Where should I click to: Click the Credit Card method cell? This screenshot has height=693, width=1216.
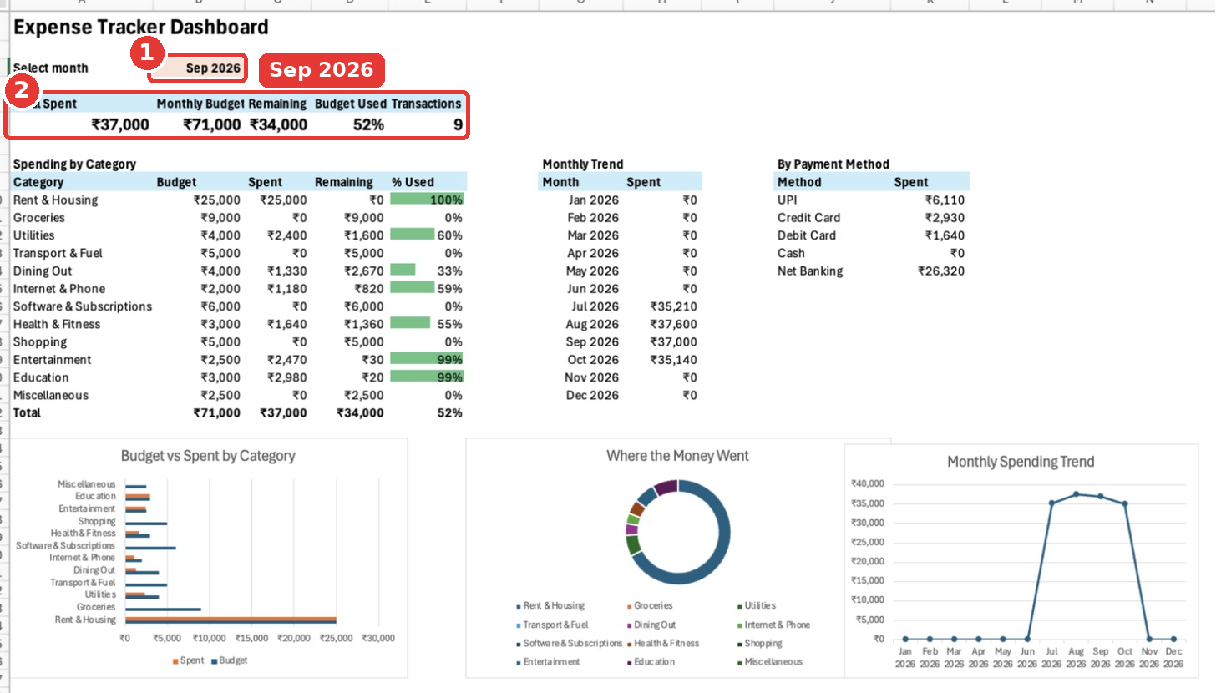[809, 217]
